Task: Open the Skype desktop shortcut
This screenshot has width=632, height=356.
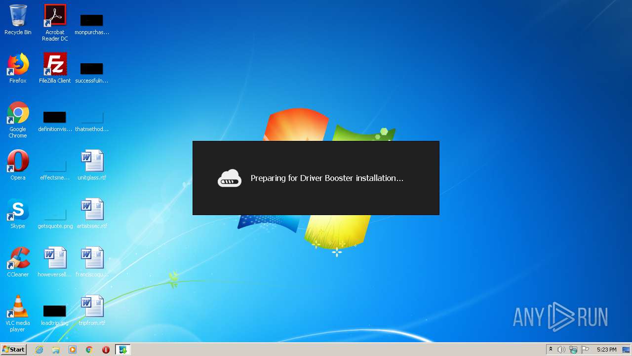Action: pyautogui.click(x=18, y=214)
